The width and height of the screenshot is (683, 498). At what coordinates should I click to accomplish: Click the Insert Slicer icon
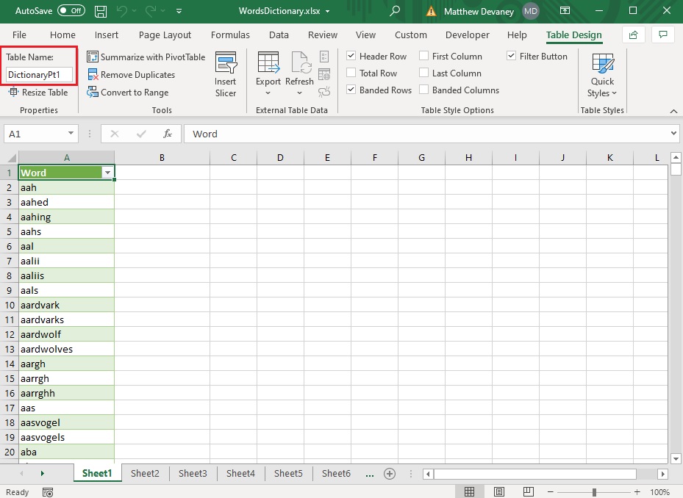point(226,62)
